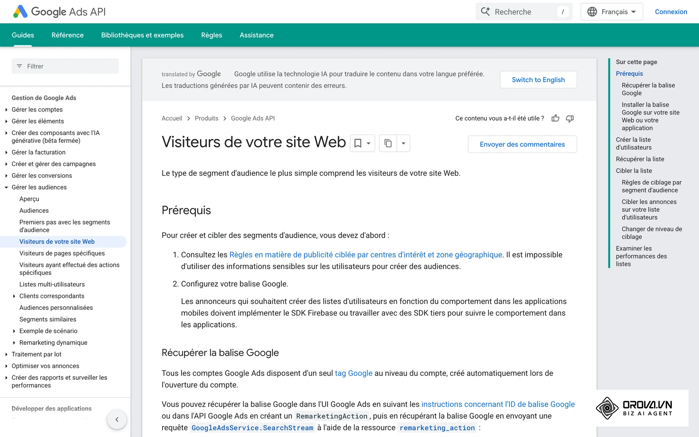Image resolution: width=699 pixels, height=437 pixels.
Task: Open the bookmark dropdown arrow
Action: click(x=369, y=143)
